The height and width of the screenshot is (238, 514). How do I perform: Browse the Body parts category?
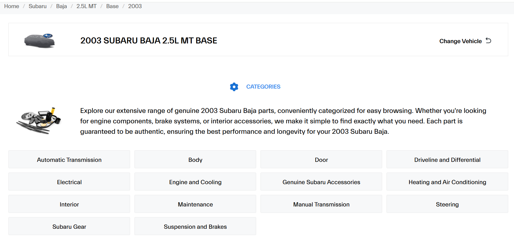click(x=195, y=160)
